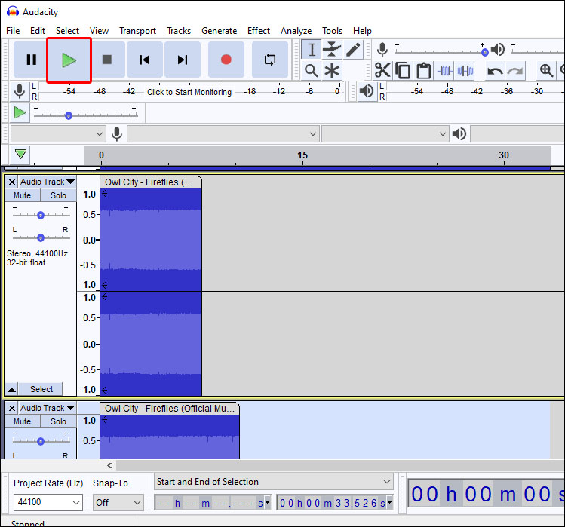Viewport: 565px width, 527px height.
Task: Open the Edit menu
Action: 38,31
